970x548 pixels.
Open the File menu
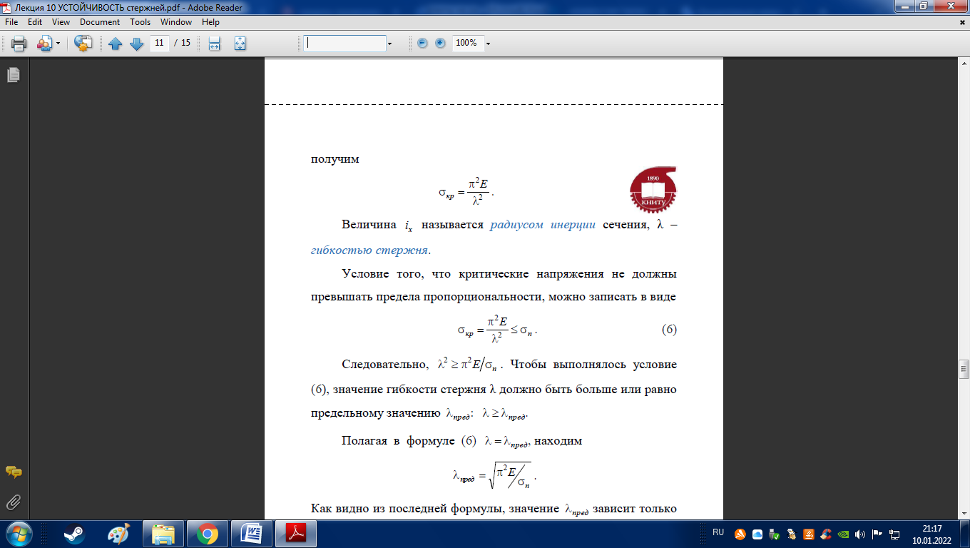11,22
